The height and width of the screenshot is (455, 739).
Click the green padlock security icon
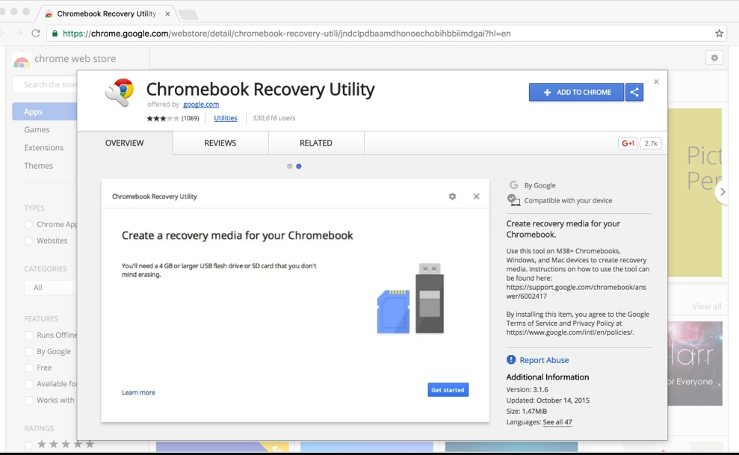coord(55,34)
